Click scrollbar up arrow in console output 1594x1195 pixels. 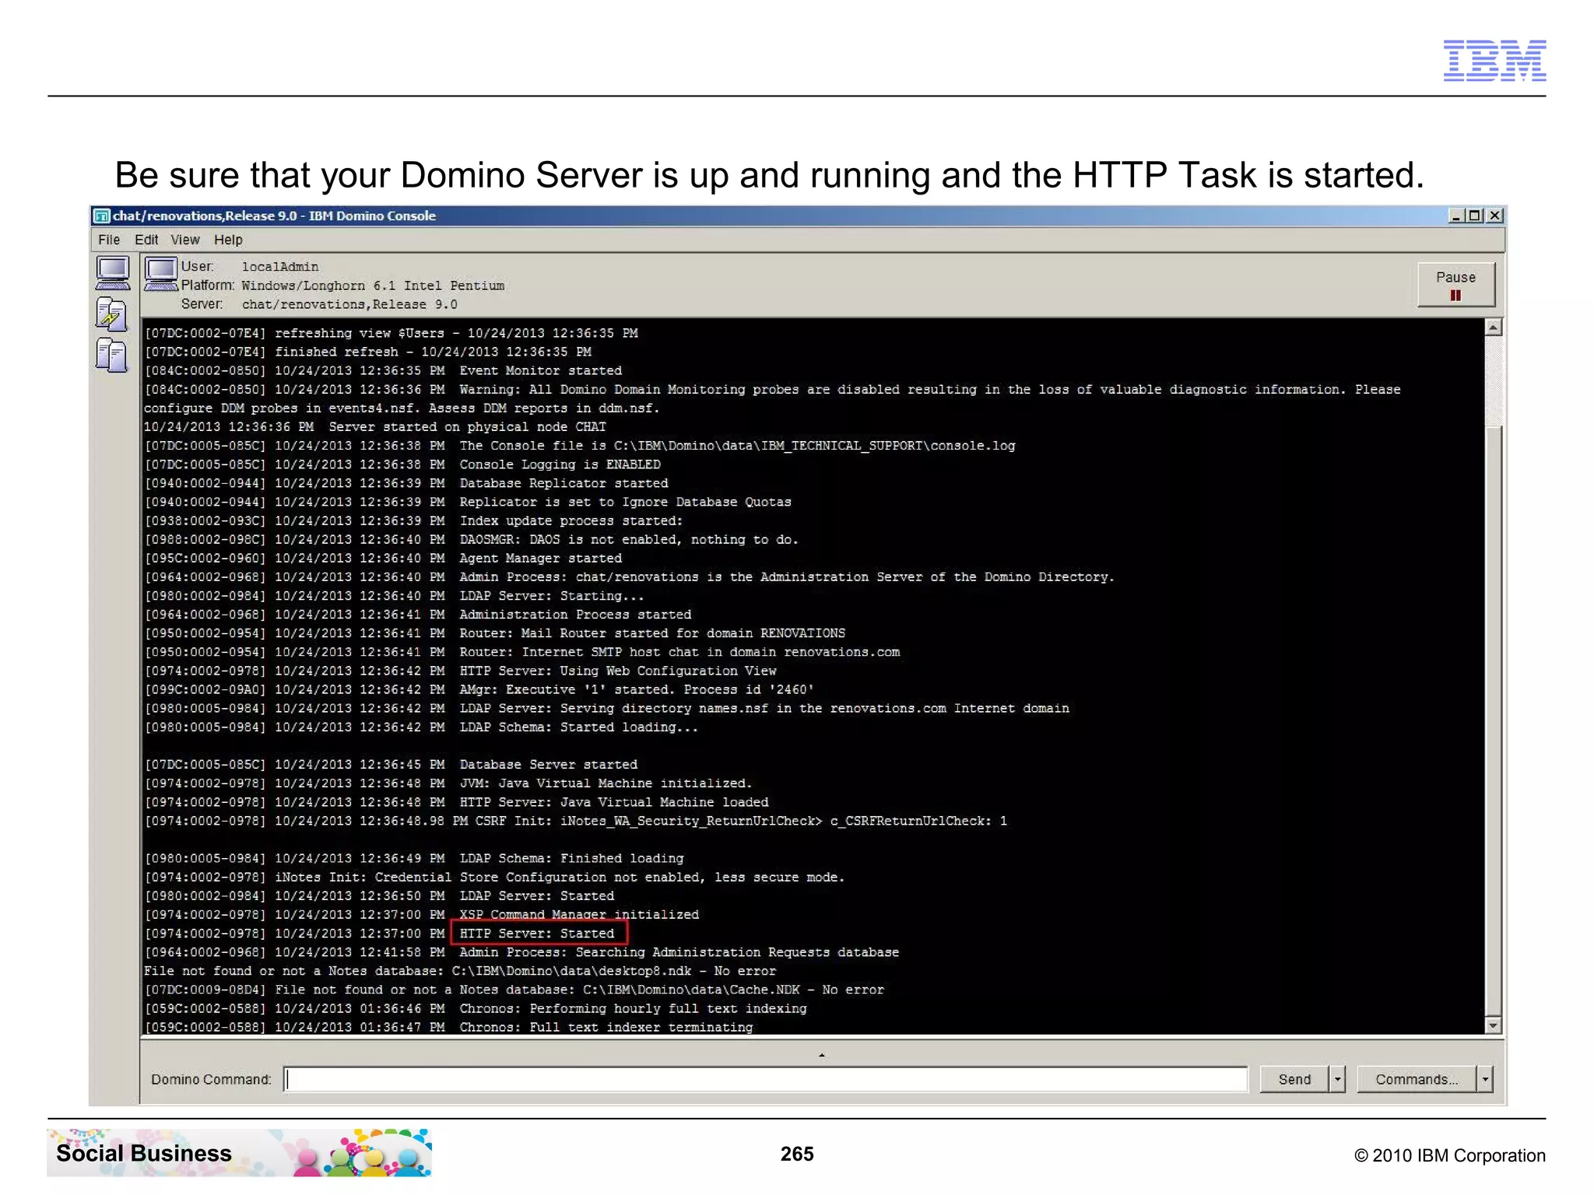(1493, 328)
